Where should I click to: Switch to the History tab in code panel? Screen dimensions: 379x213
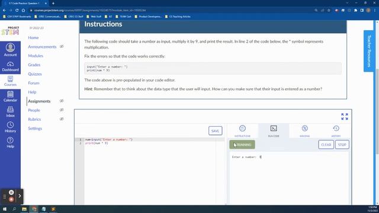[336, 131]
